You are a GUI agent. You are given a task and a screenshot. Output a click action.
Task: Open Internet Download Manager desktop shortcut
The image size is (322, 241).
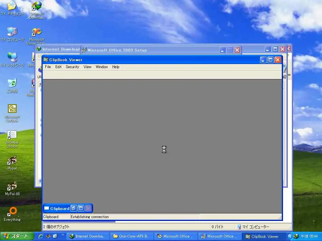pos(37,10)
